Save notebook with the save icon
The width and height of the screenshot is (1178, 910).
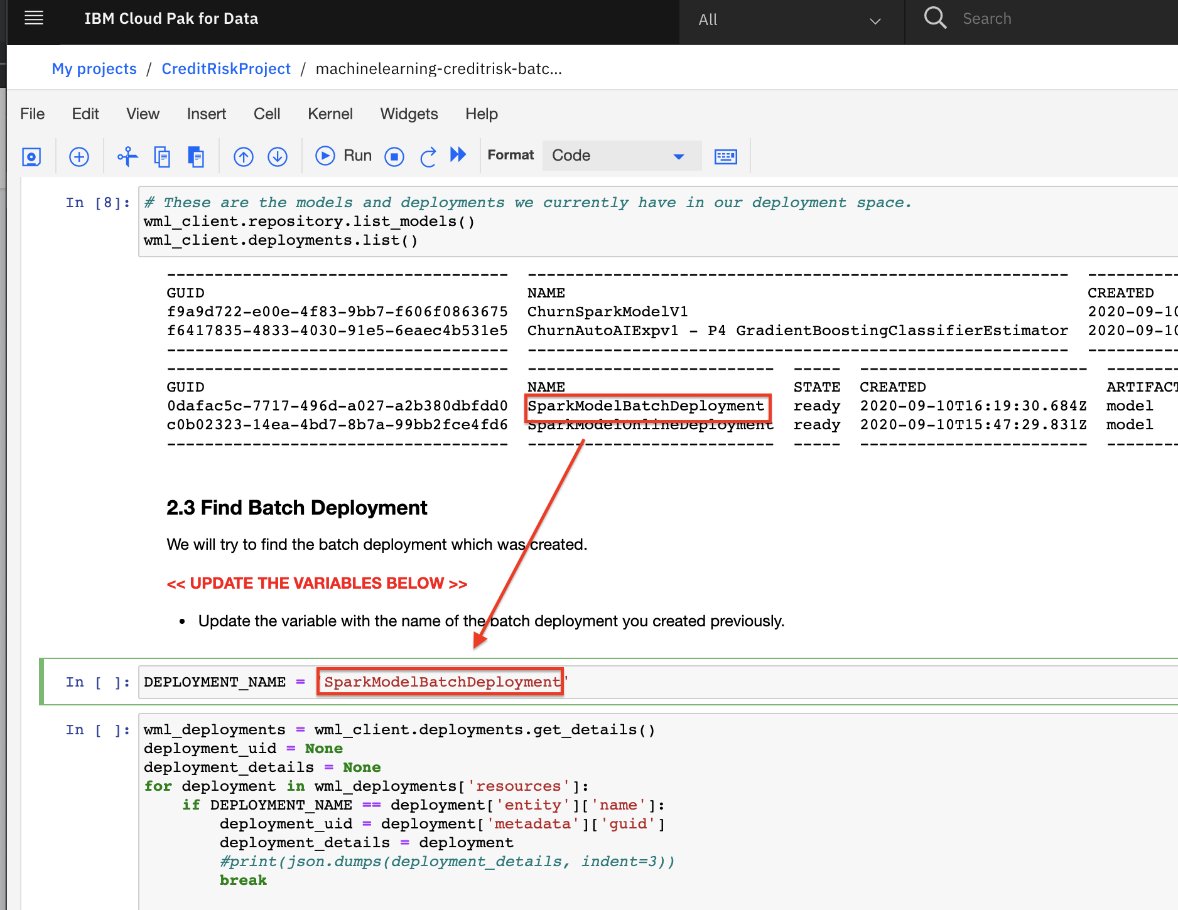point(31,156)
